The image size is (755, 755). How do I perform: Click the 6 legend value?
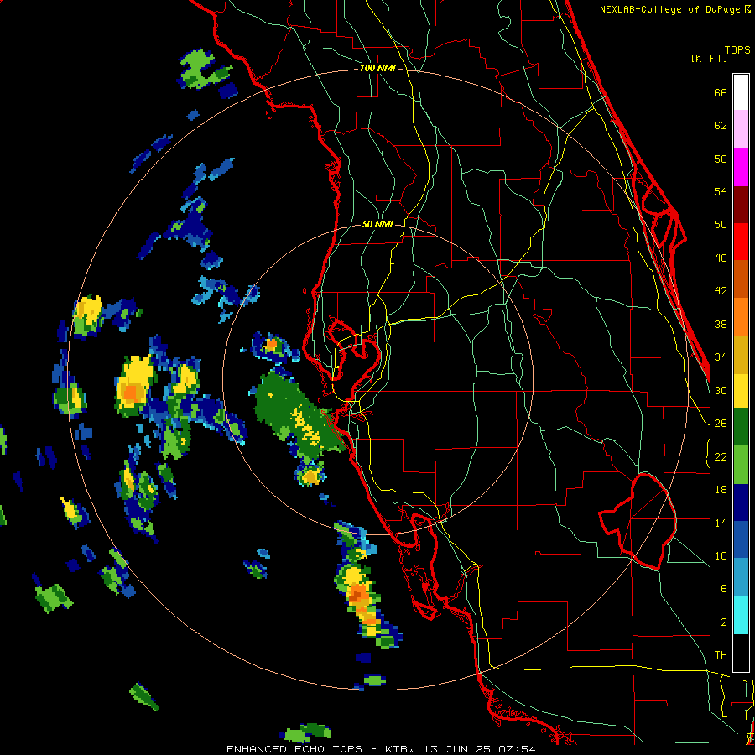pyautogui.click(x=723, y=589)
